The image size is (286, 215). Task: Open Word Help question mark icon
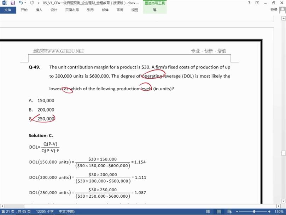click(x=249, y=3)
